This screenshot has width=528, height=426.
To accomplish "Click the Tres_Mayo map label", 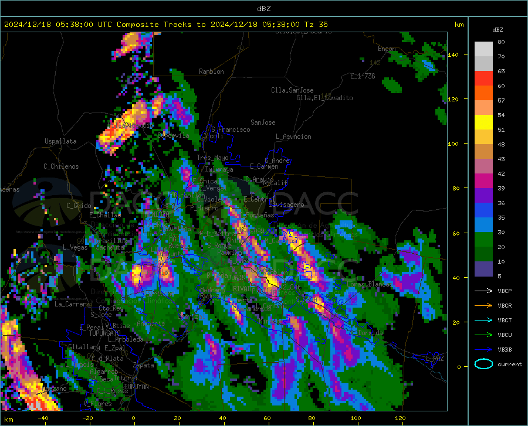I will (x=212, y=158).
